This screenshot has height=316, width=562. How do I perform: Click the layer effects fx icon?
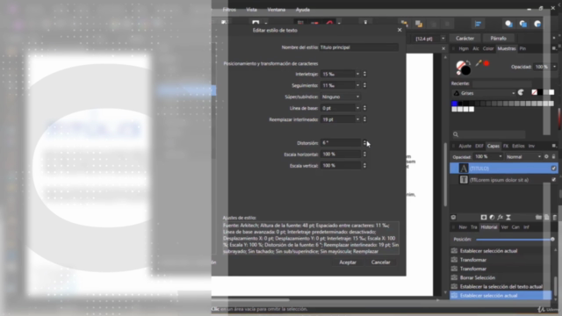tap(501, 217)
